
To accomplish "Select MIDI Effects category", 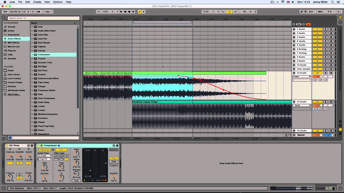I will tap(13, 43).
